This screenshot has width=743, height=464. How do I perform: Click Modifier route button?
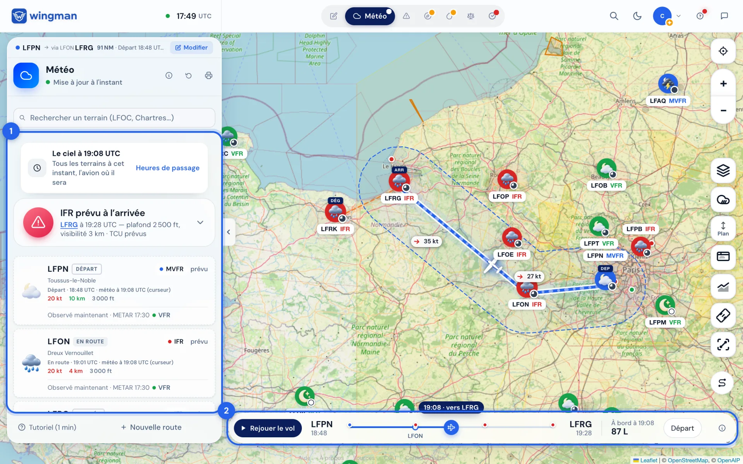click(192, 48)
